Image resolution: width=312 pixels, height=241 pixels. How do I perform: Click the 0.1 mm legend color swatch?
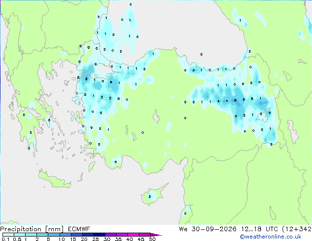coord(8,235)
